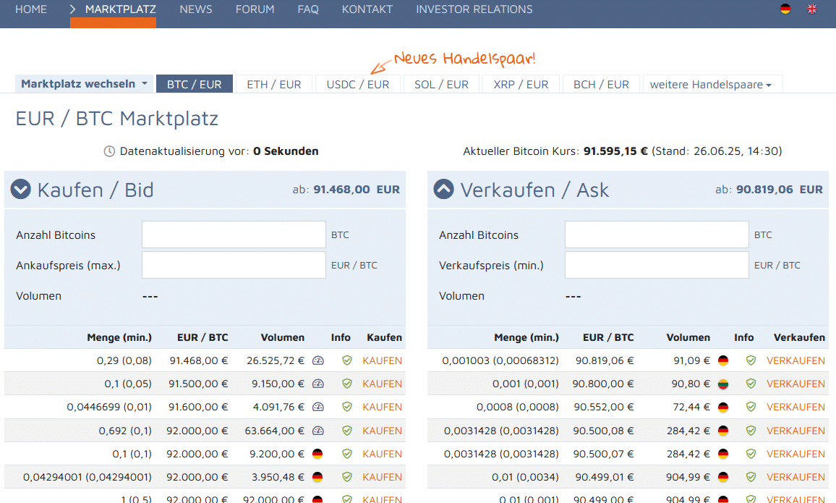The width and height of the screenshot is (836, 503).
Task: Click shield icon on the 9.150,00 € bid row
Action: [347, 384]
